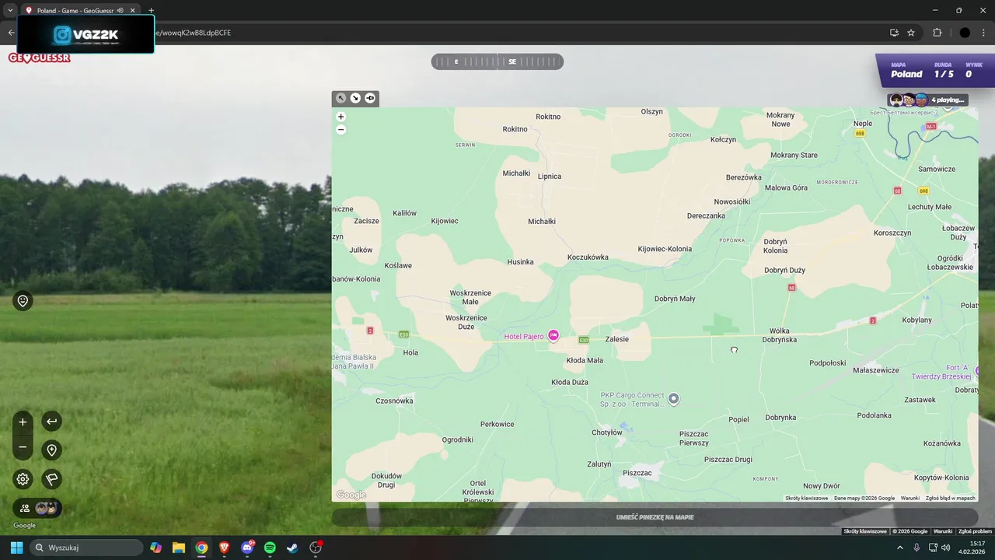Place guess on Wólka Dobryńska label
Screen dimensions: 995x560
(x=780, y=335)
